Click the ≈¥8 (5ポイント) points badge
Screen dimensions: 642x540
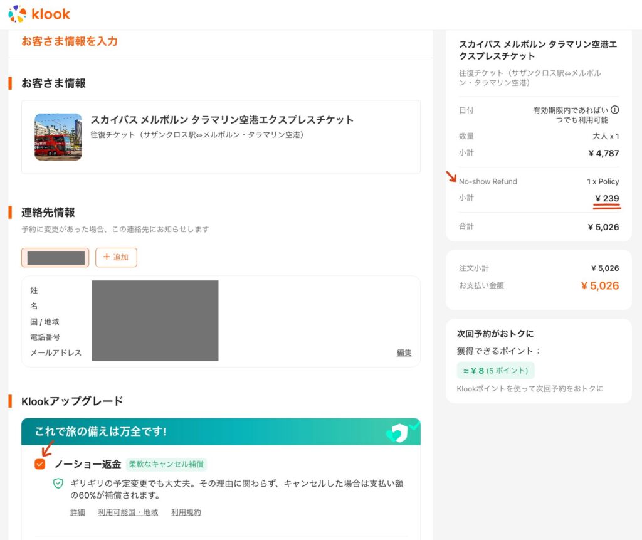click(x=495, y=371)
